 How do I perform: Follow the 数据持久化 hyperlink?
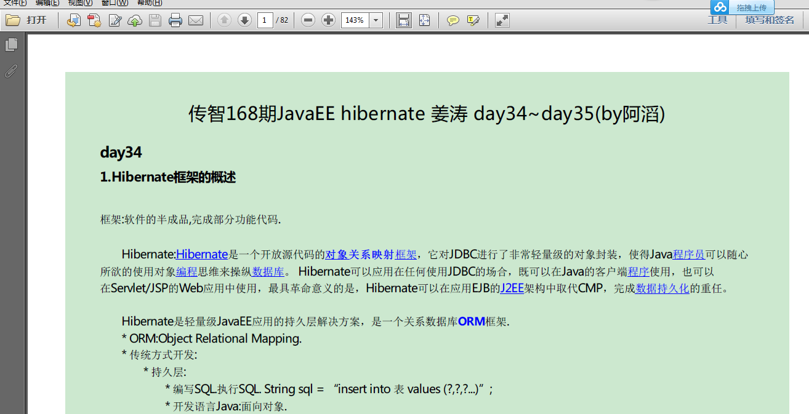[x=662, y=288]
